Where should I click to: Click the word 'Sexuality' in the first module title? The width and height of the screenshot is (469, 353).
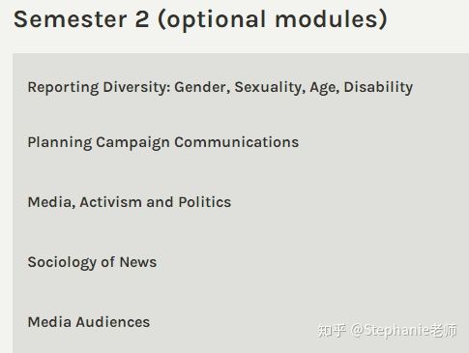[x=270, y=87]
